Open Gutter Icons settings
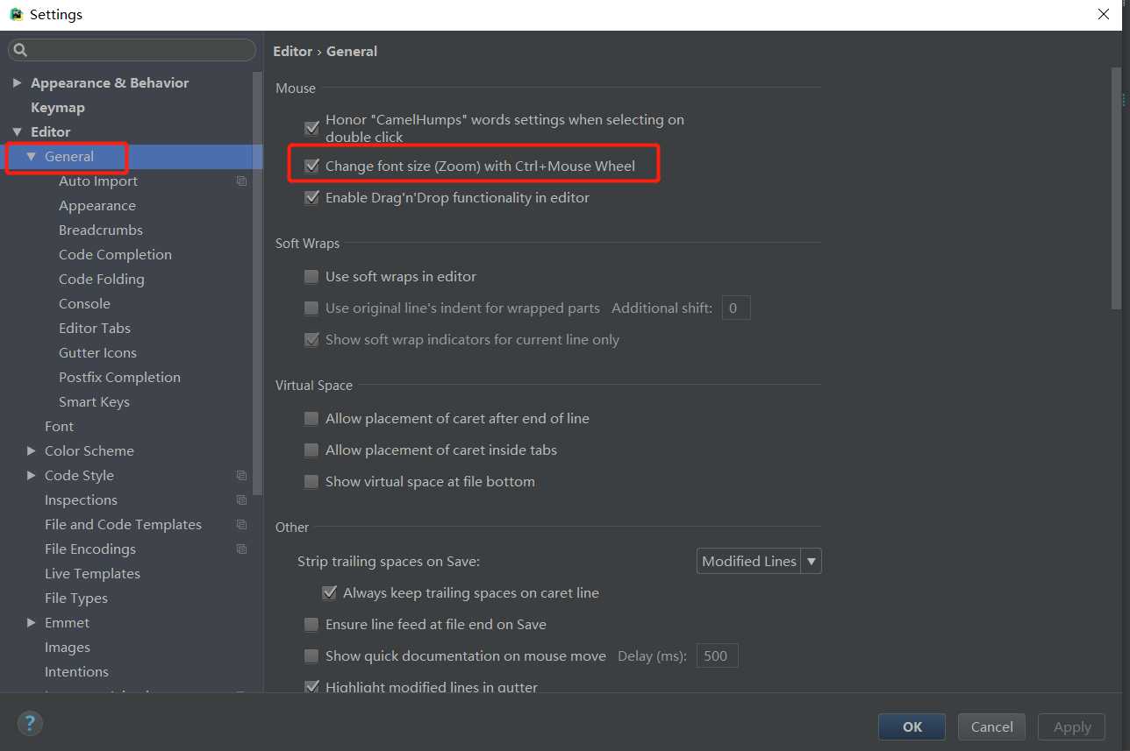 97,353
